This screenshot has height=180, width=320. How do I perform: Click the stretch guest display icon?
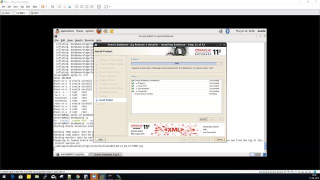106,6
